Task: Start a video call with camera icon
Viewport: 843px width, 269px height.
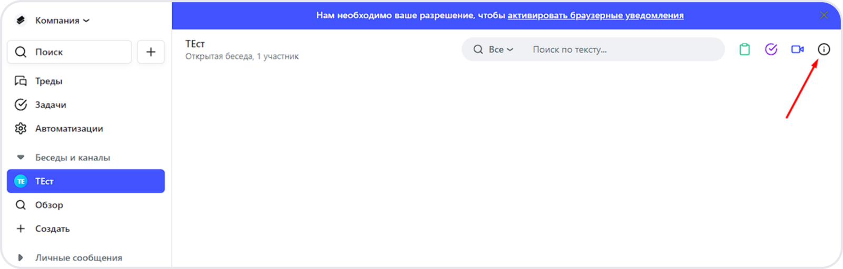Action: click(x=797, y=49)
